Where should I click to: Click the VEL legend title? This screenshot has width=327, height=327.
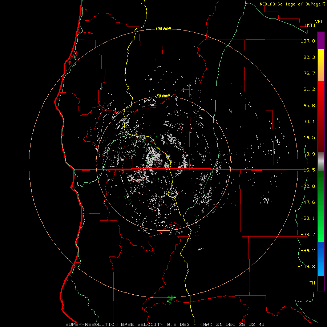click(x=319, y=22)
